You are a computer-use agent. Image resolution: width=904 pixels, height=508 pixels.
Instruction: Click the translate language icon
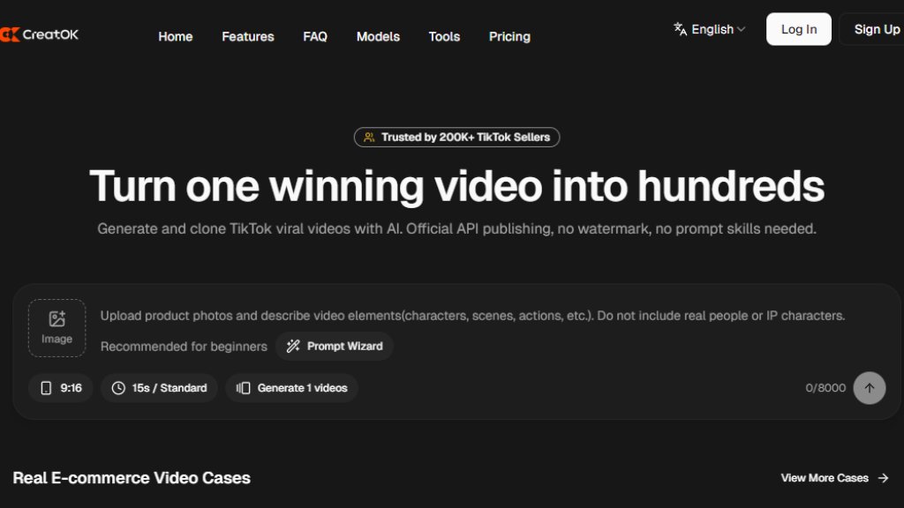pyautogui.click(x=681, y=29)
